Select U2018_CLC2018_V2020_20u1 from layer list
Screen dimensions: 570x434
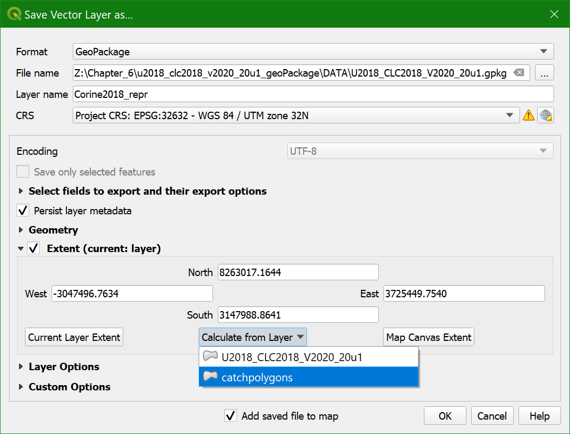309,357
